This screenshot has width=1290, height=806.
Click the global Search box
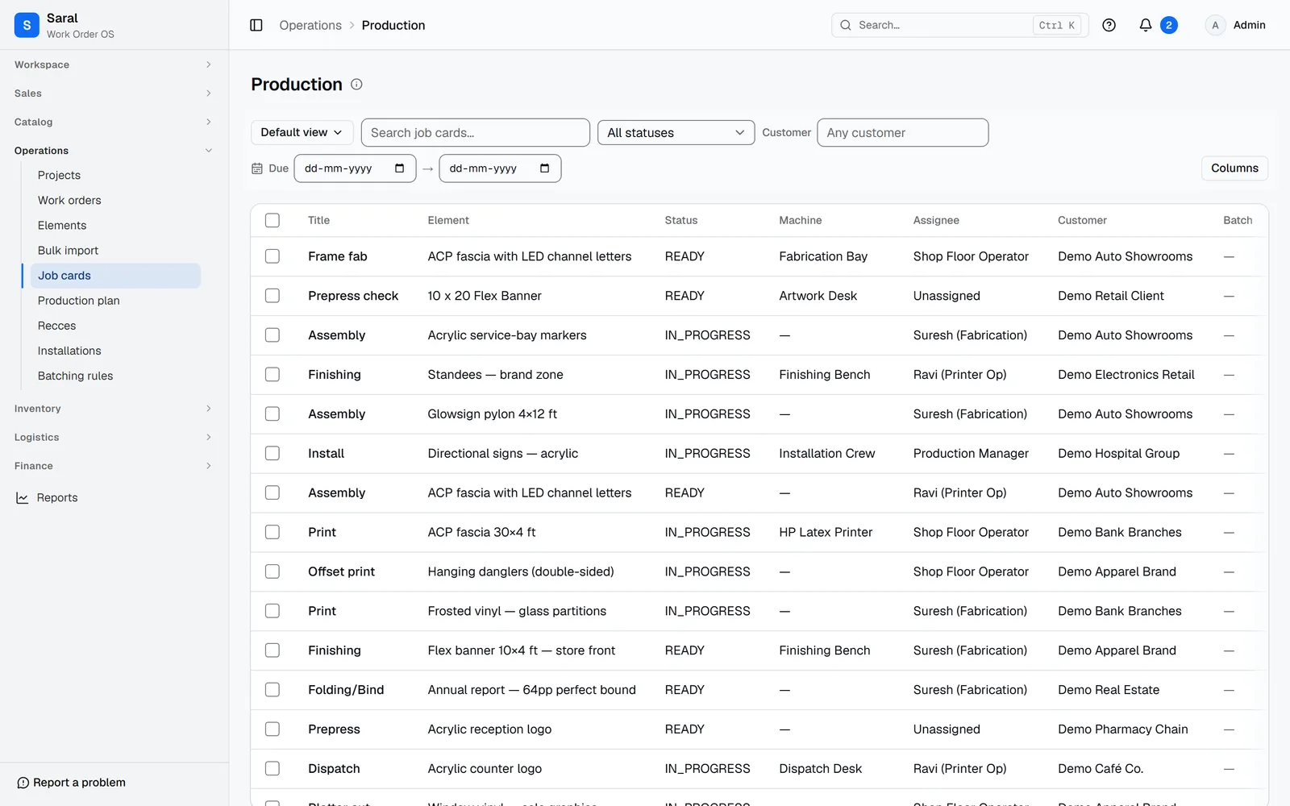click(959, 25)
